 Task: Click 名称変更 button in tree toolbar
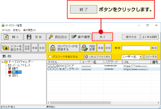pyautogui.click(x=27, y=48)
